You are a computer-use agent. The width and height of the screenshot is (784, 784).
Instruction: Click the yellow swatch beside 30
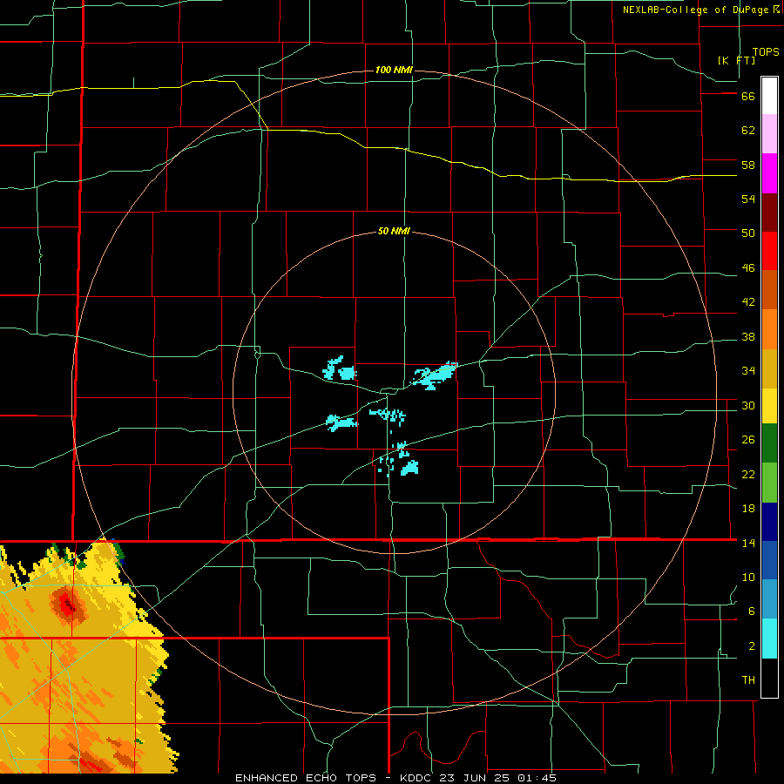pyautogui.click(x=769, y=405)
